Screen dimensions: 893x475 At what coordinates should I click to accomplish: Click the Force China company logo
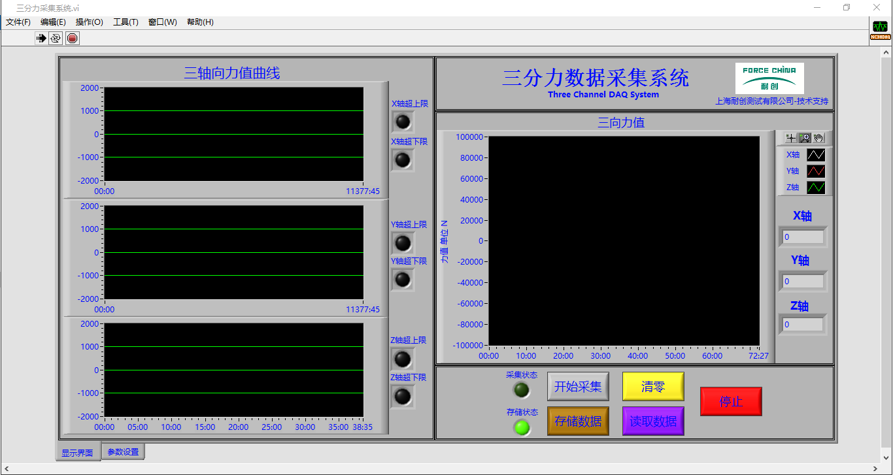[769, 78]
